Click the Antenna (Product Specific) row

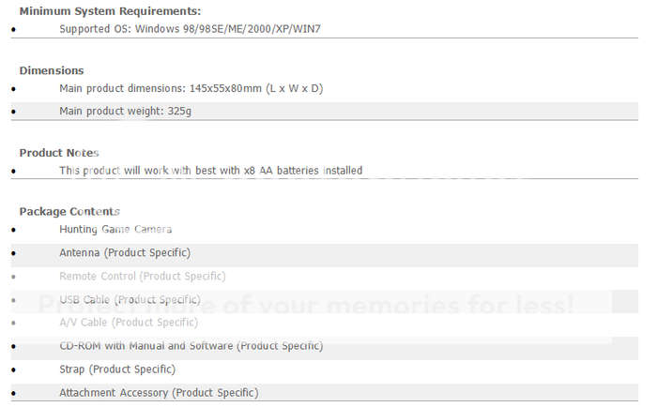[x=325, y=255]
